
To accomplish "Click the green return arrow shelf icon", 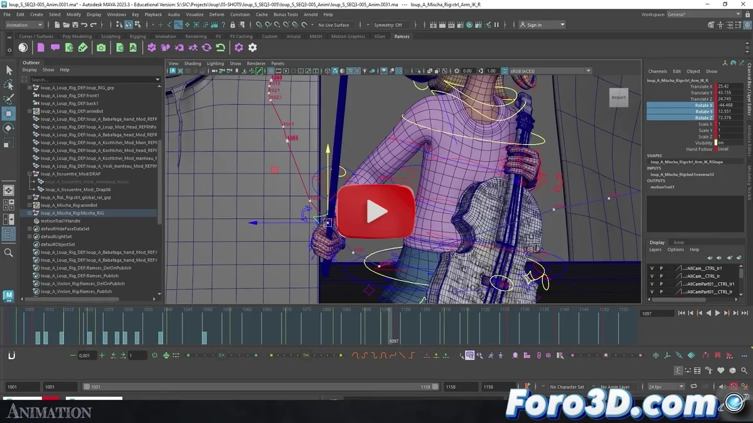I will (220, 48).
